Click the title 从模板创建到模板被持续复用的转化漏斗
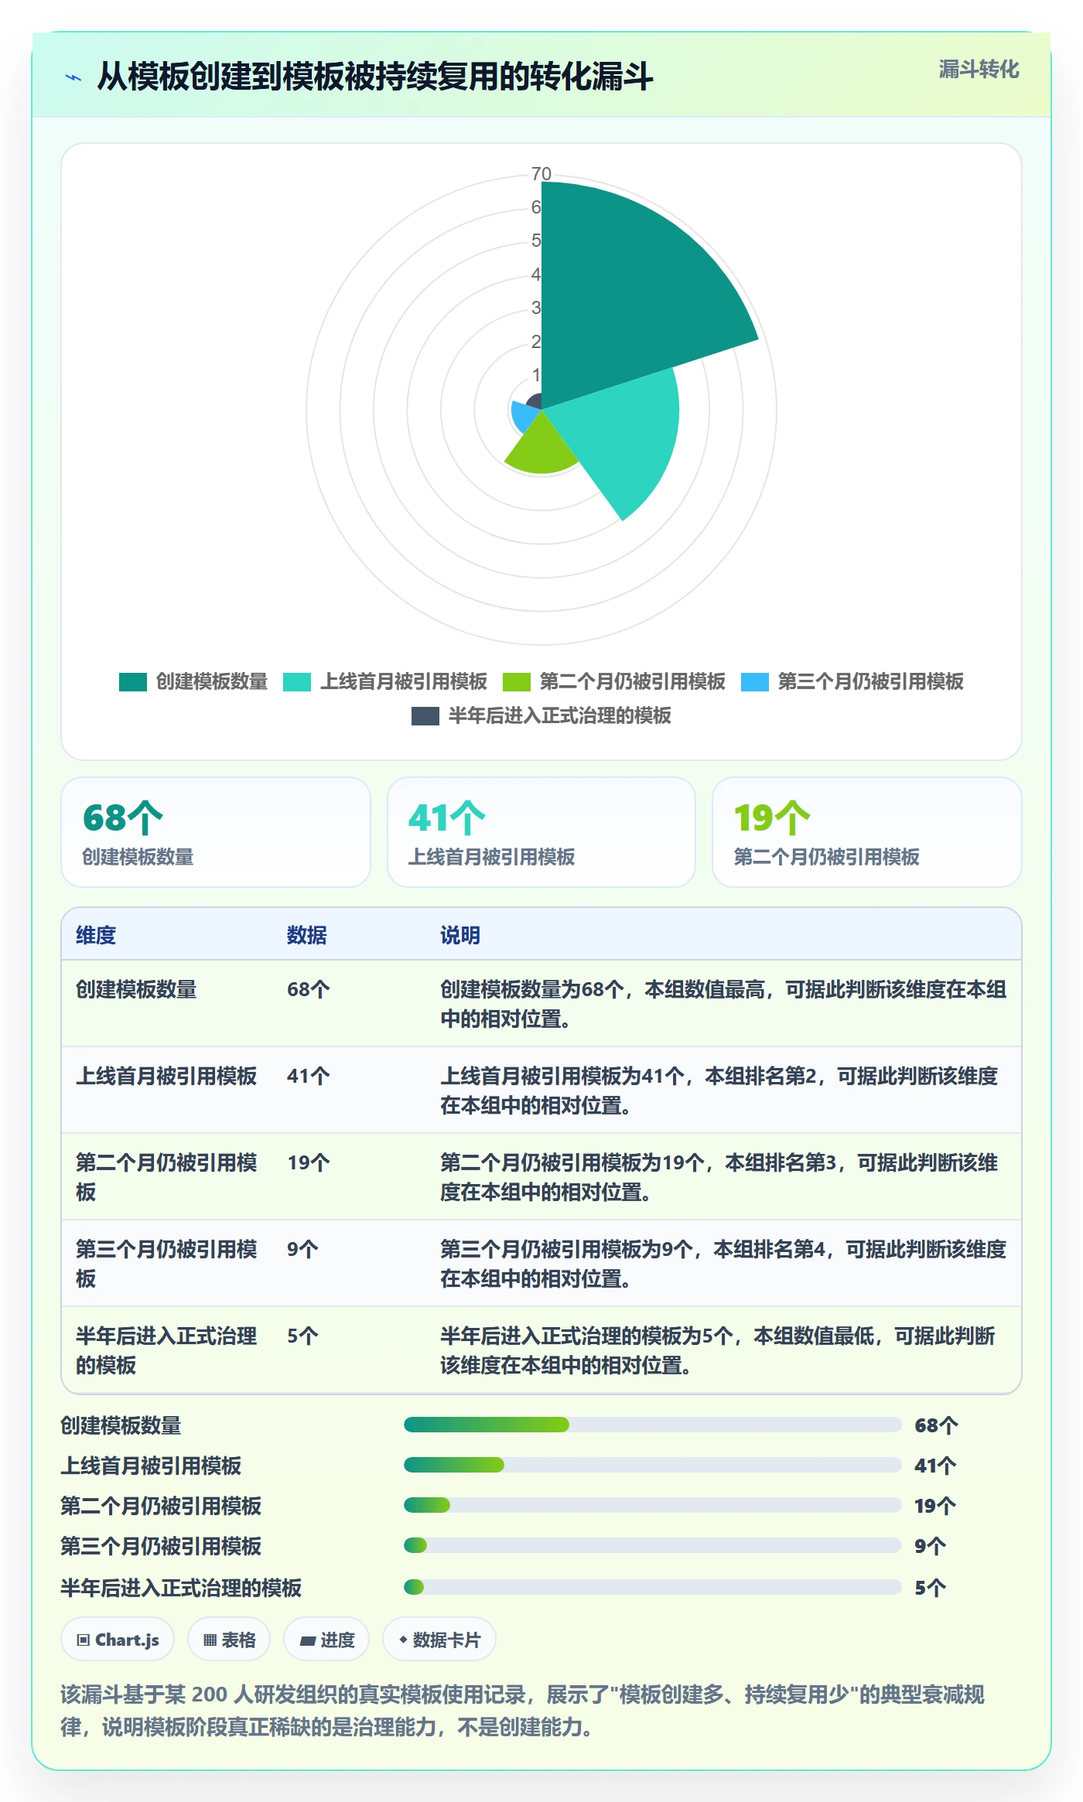The image size is (1083, 1802). (x=375, y=77)
